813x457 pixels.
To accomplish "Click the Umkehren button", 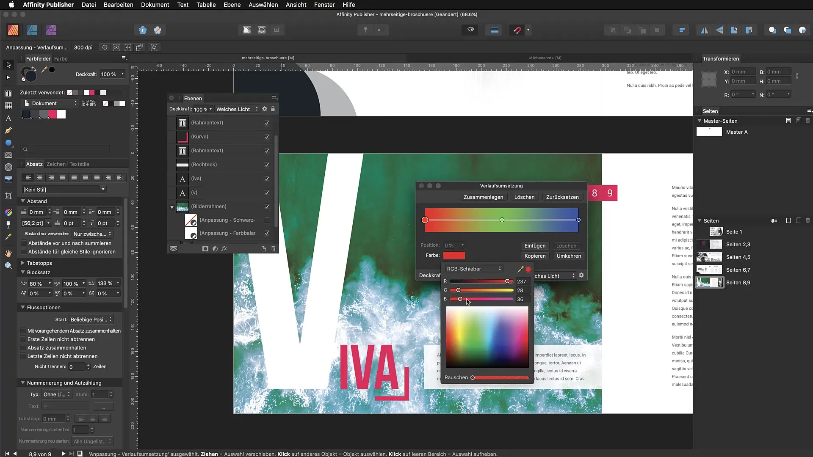I will [569, 256].
